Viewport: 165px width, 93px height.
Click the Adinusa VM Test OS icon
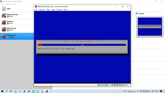pyautogui.click(x=4, y=16)
